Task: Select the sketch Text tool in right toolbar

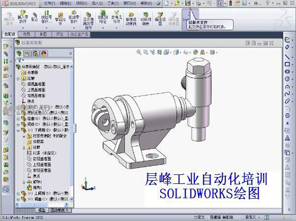Action: point(287,138)
